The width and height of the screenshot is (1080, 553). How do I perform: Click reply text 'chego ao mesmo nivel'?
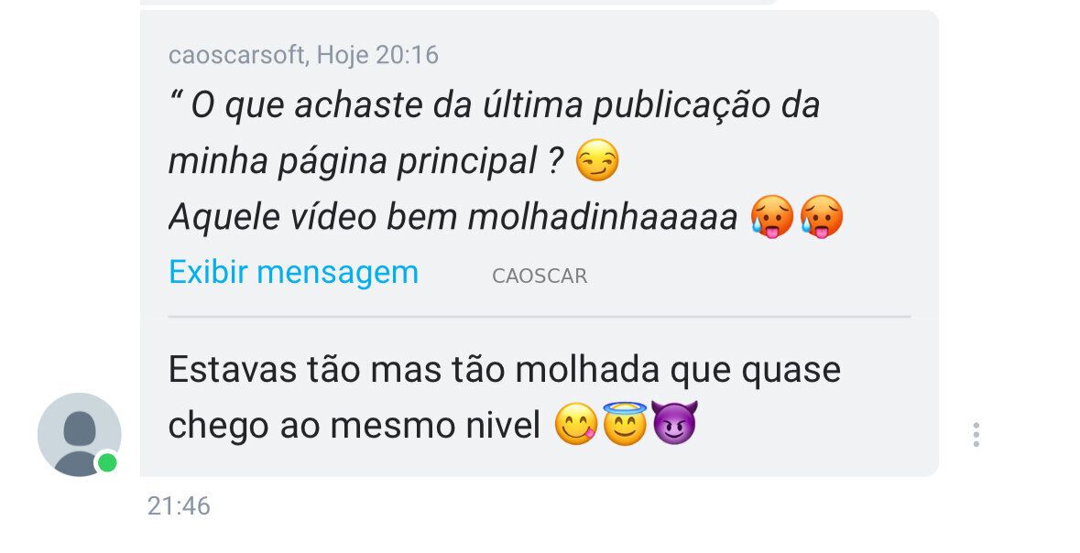pos(354,426)
